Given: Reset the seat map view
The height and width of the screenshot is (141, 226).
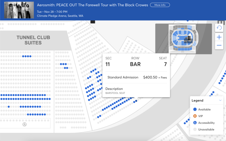Looking at the screenshot, I should tap(219, 28).
